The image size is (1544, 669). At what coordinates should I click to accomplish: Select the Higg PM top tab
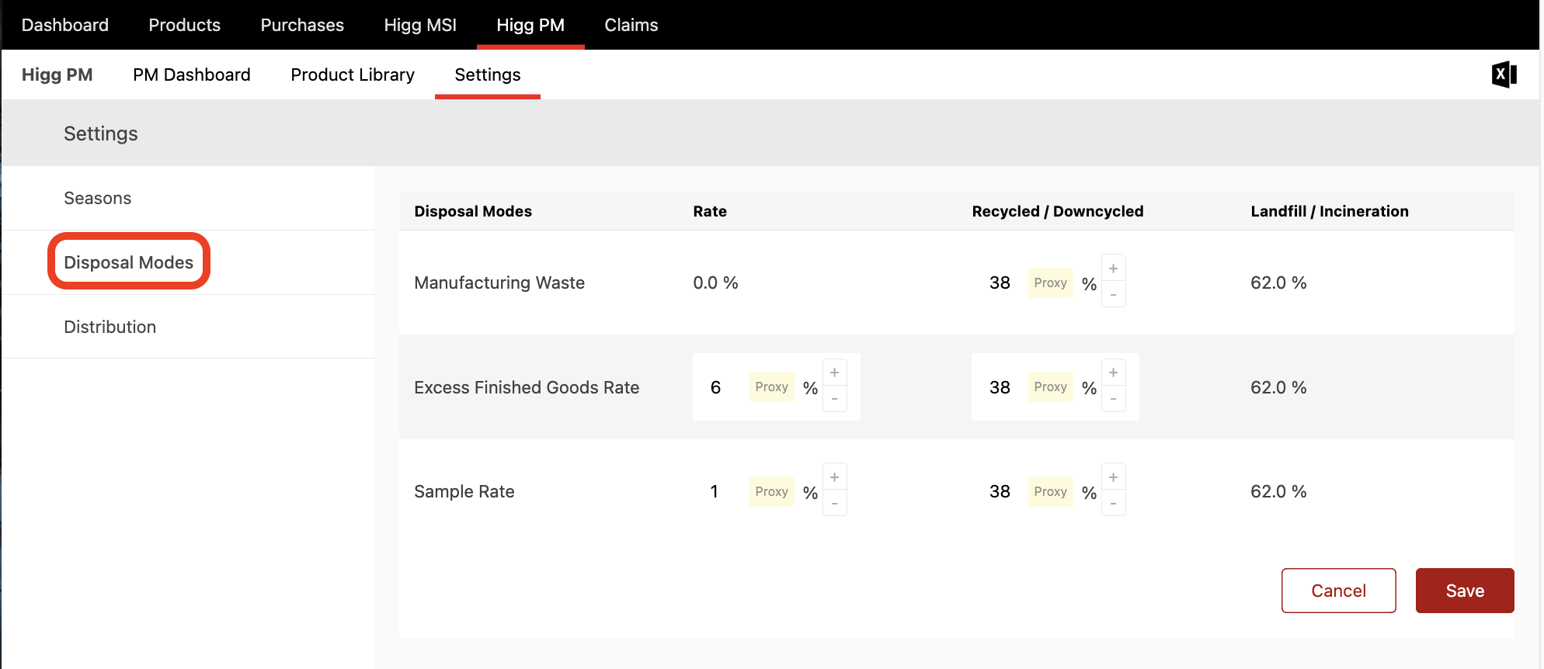[x=530, y=25]
